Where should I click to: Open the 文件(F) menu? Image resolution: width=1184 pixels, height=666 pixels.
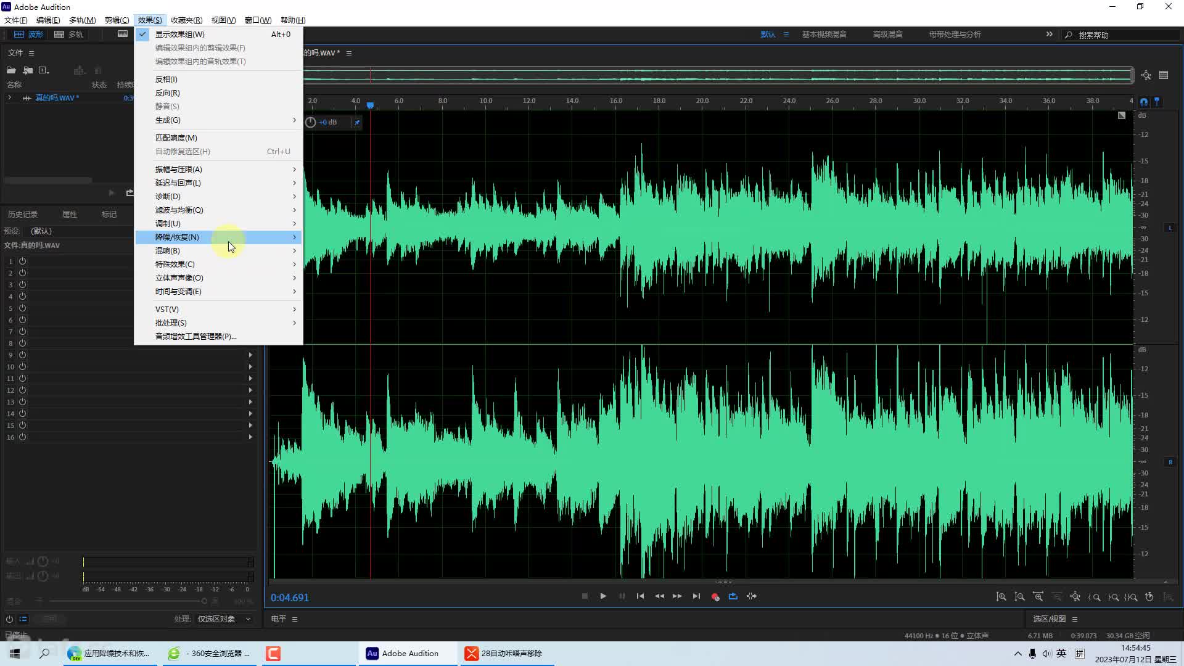[x=15, y=20]
